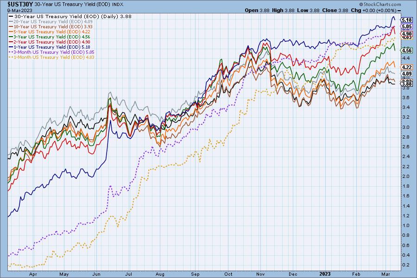Click the 4.90 price label on right axis
Viewport: 417px width, 278px height.
coord(407,34)
